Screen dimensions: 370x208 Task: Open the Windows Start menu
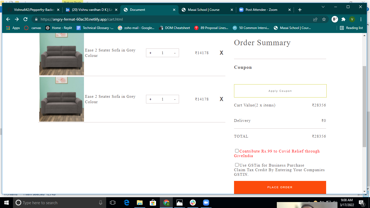(6, 203)
